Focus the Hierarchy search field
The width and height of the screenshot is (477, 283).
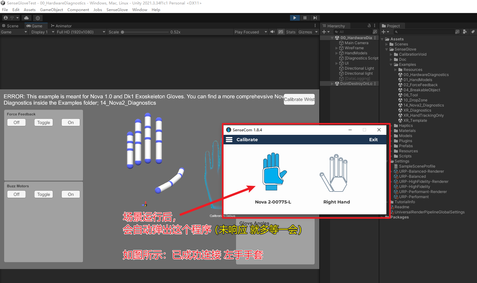point(353,32)
